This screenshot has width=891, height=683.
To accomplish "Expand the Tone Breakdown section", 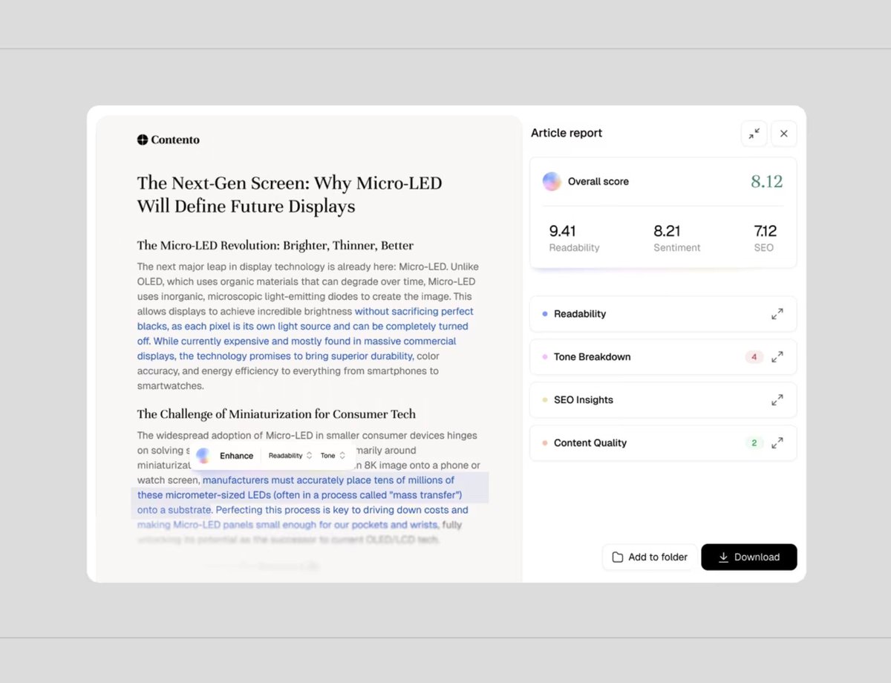I will click(777, 357).
